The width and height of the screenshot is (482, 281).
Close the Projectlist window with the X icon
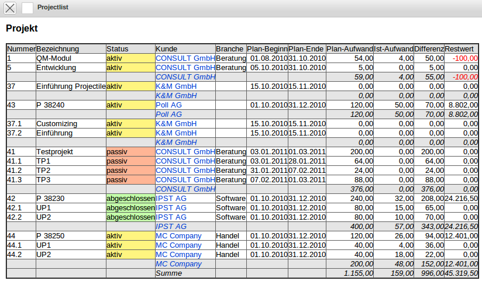coord(10,8)
